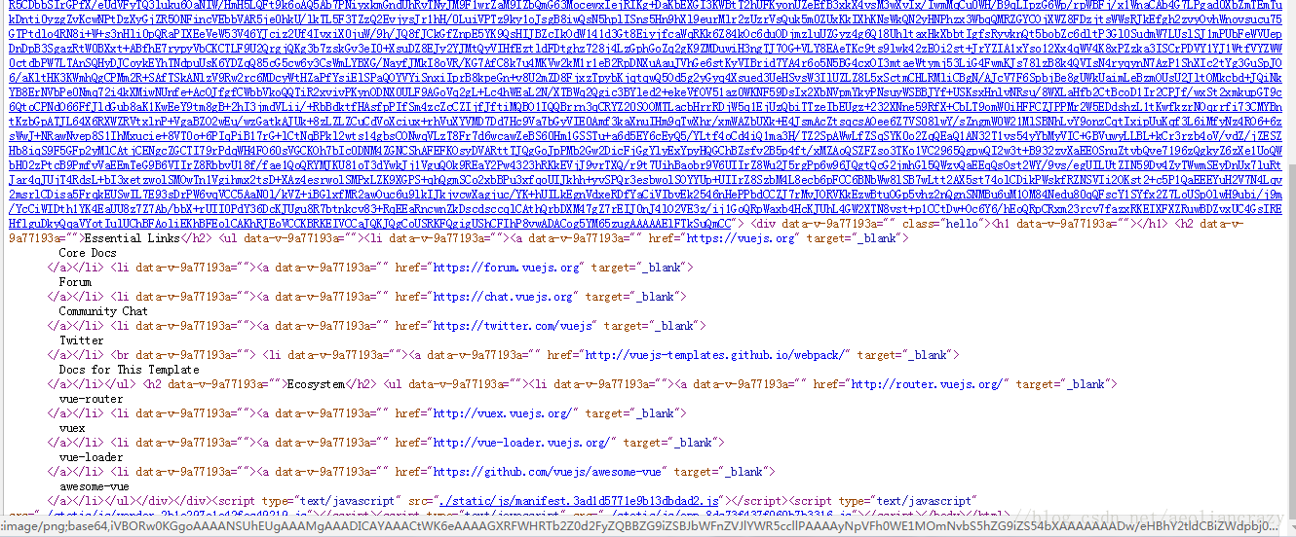
Task: Open the https://chat.vuejs.org href link
Action: click(505, 296)
